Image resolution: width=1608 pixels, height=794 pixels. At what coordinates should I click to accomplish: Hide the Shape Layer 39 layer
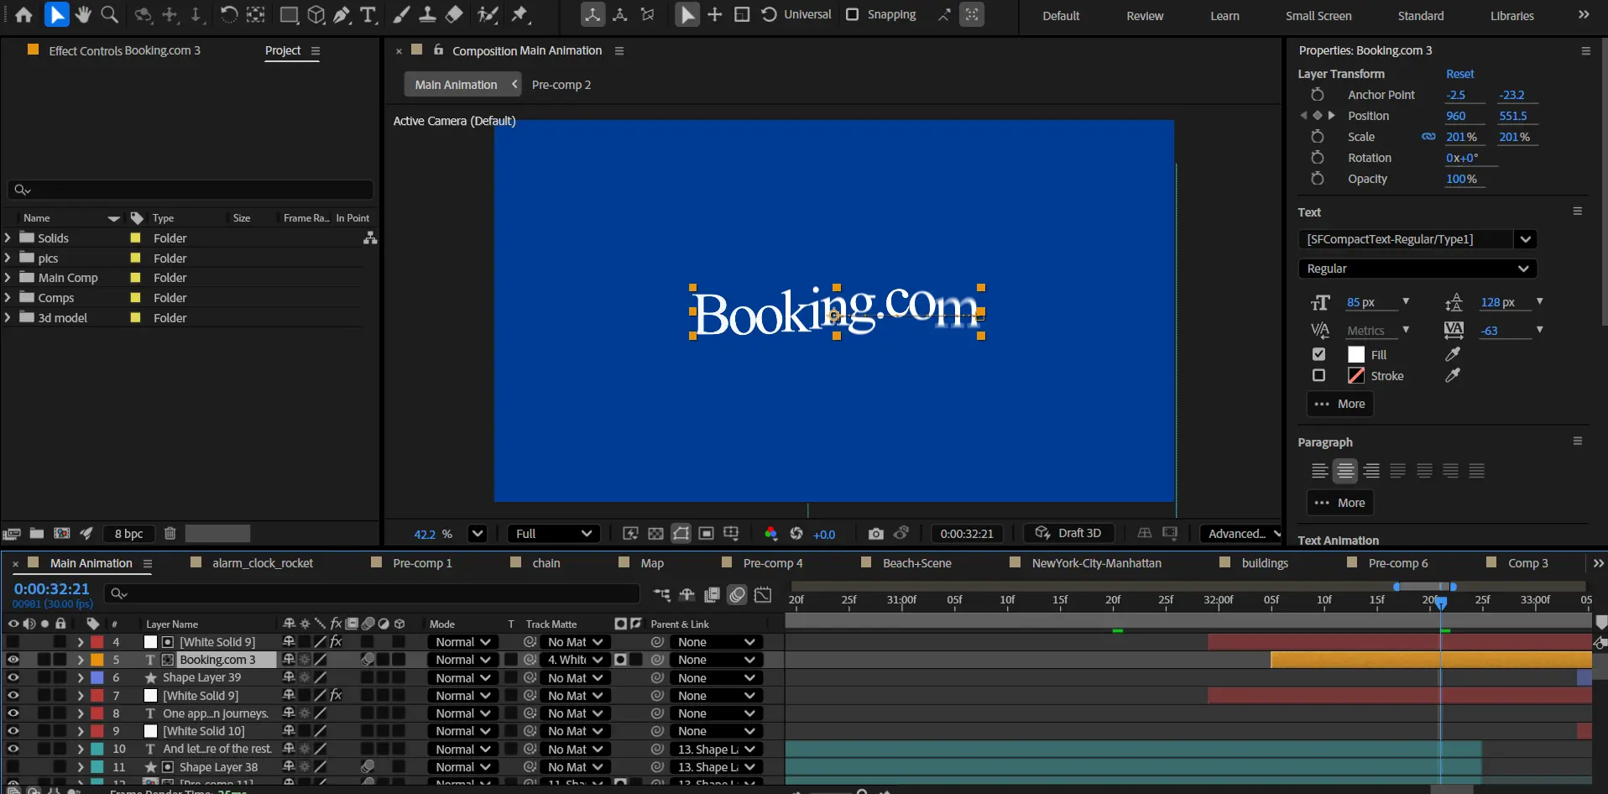pyautogui.click(x=13, y=677)
